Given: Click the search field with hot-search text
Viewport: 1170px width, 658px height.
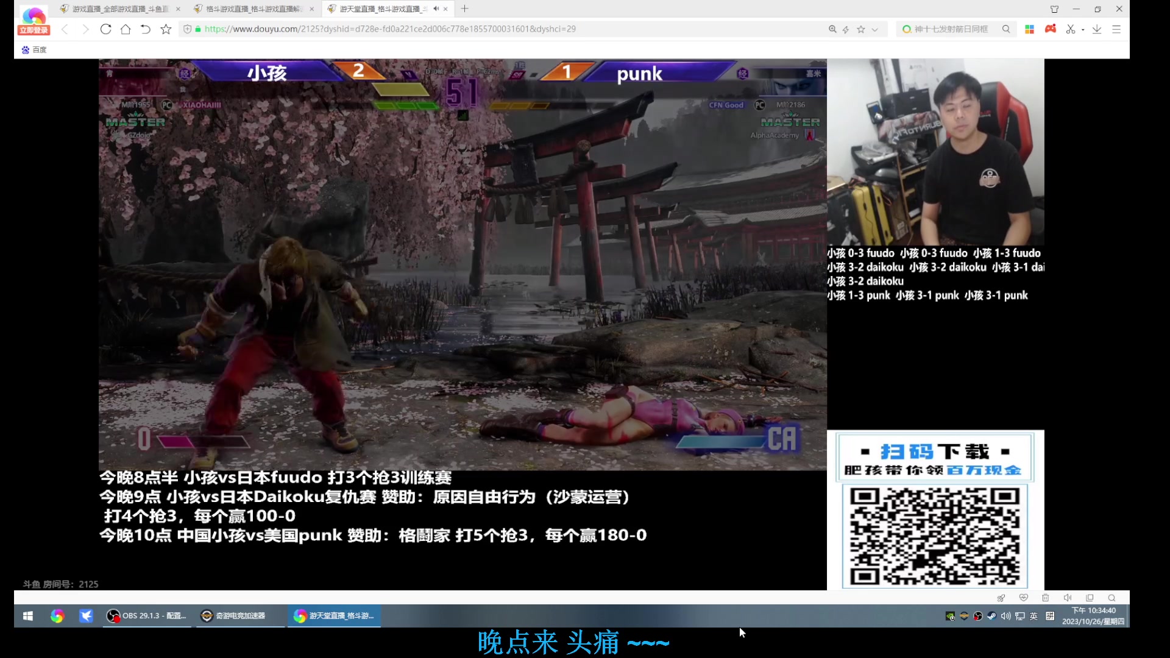Looking at the screenshot, I should point(951,29).
